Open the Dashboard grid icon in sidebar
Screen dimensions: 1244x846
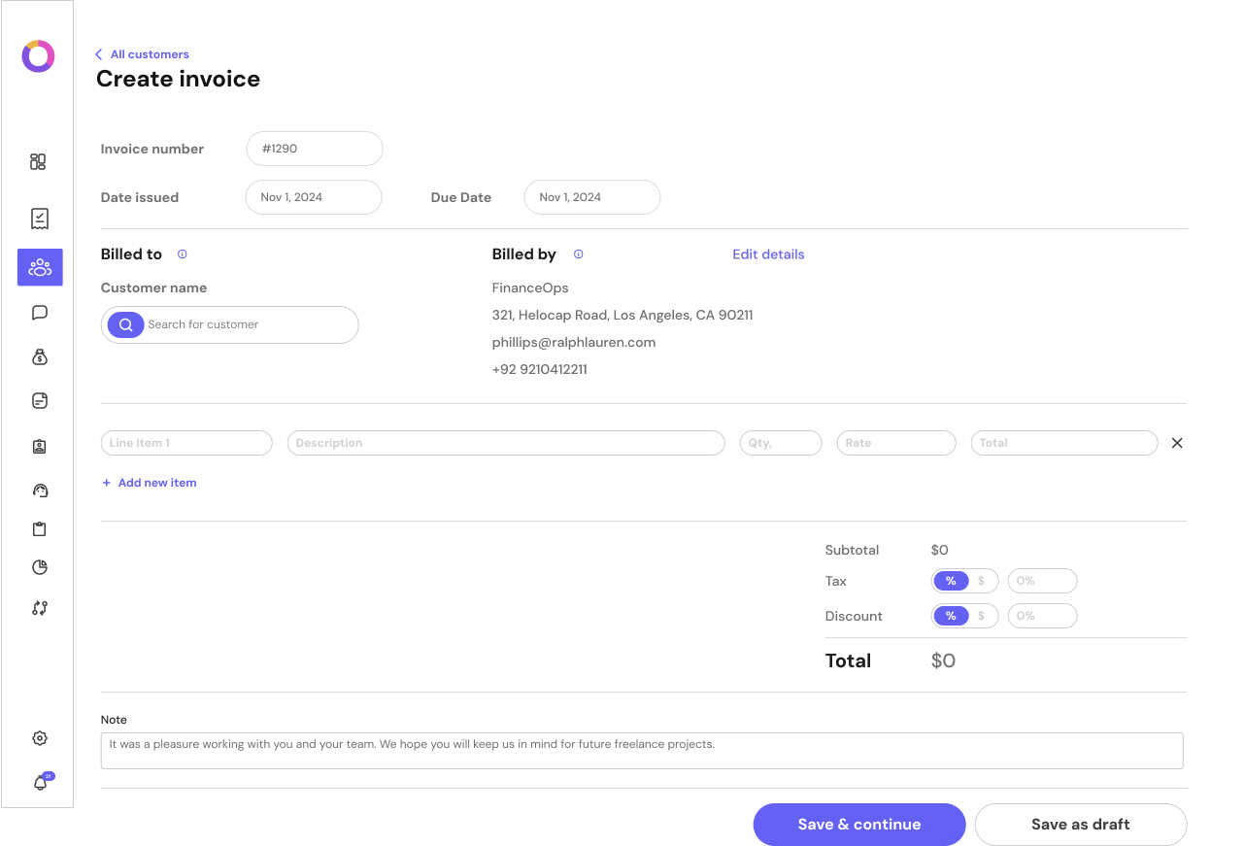pos(39,161)
